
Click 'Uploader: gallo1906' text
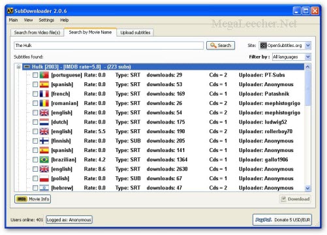(264, 160)
